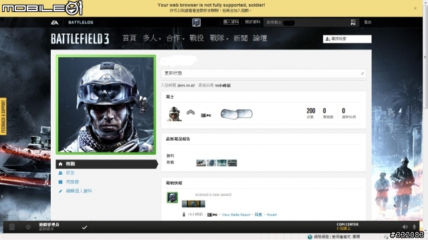Click the EA logo in header
The height and width of the screenshot is (240, 428).
pos(55,23)
